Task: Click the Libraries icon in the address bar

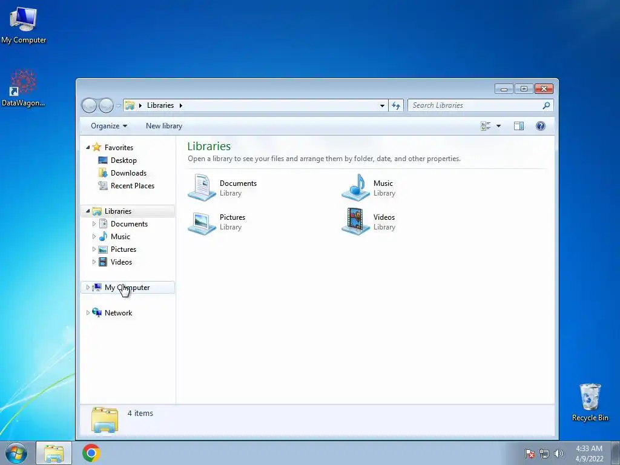Action: click(130, 105)
